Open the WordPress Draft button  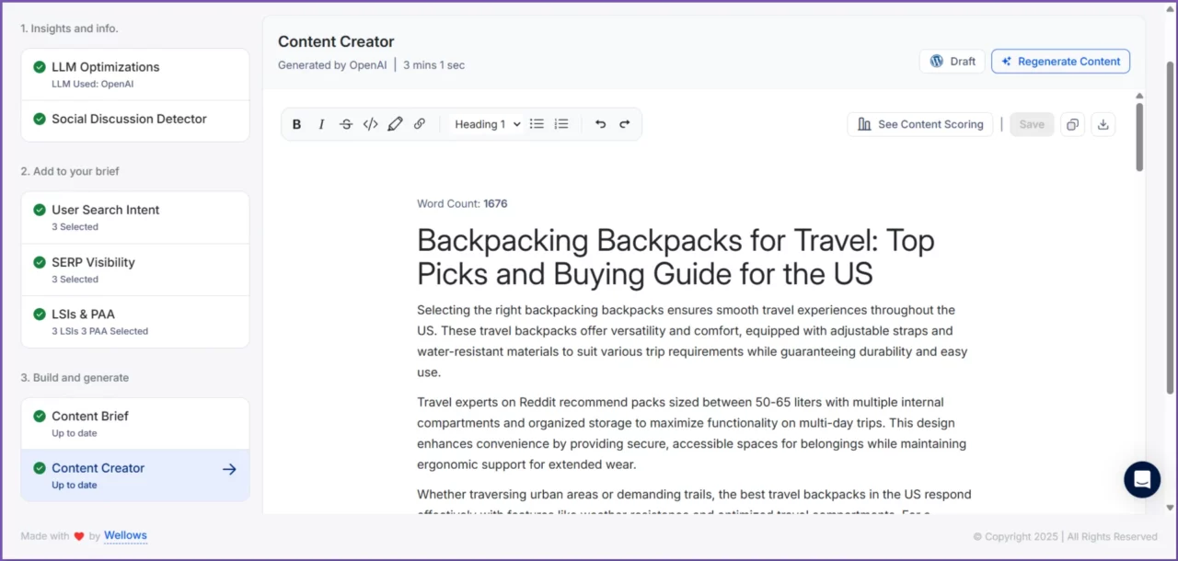[952, 62]
